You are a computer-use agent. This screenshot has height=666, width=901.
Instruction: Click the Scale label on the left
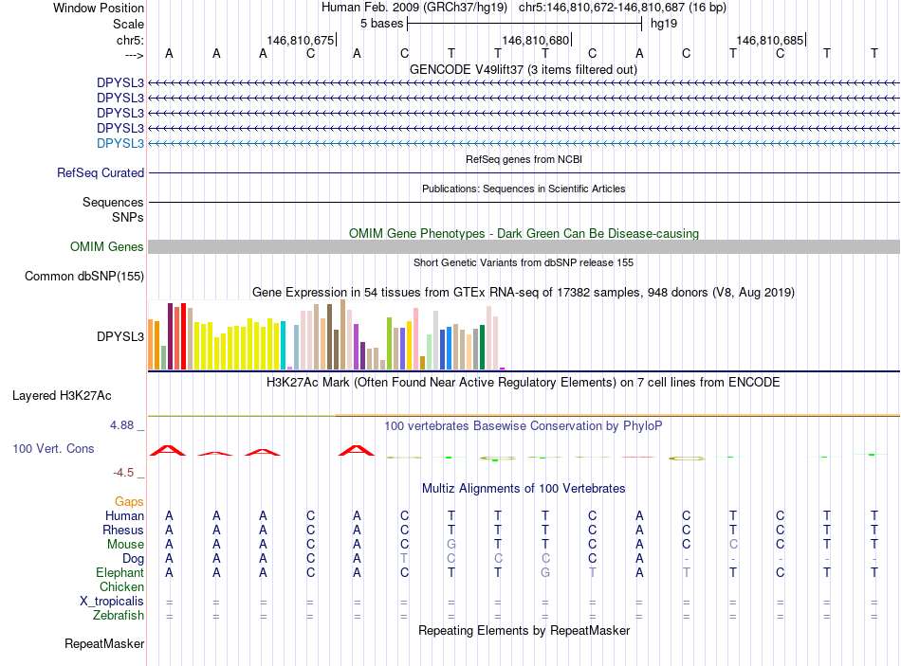[128, 24]
